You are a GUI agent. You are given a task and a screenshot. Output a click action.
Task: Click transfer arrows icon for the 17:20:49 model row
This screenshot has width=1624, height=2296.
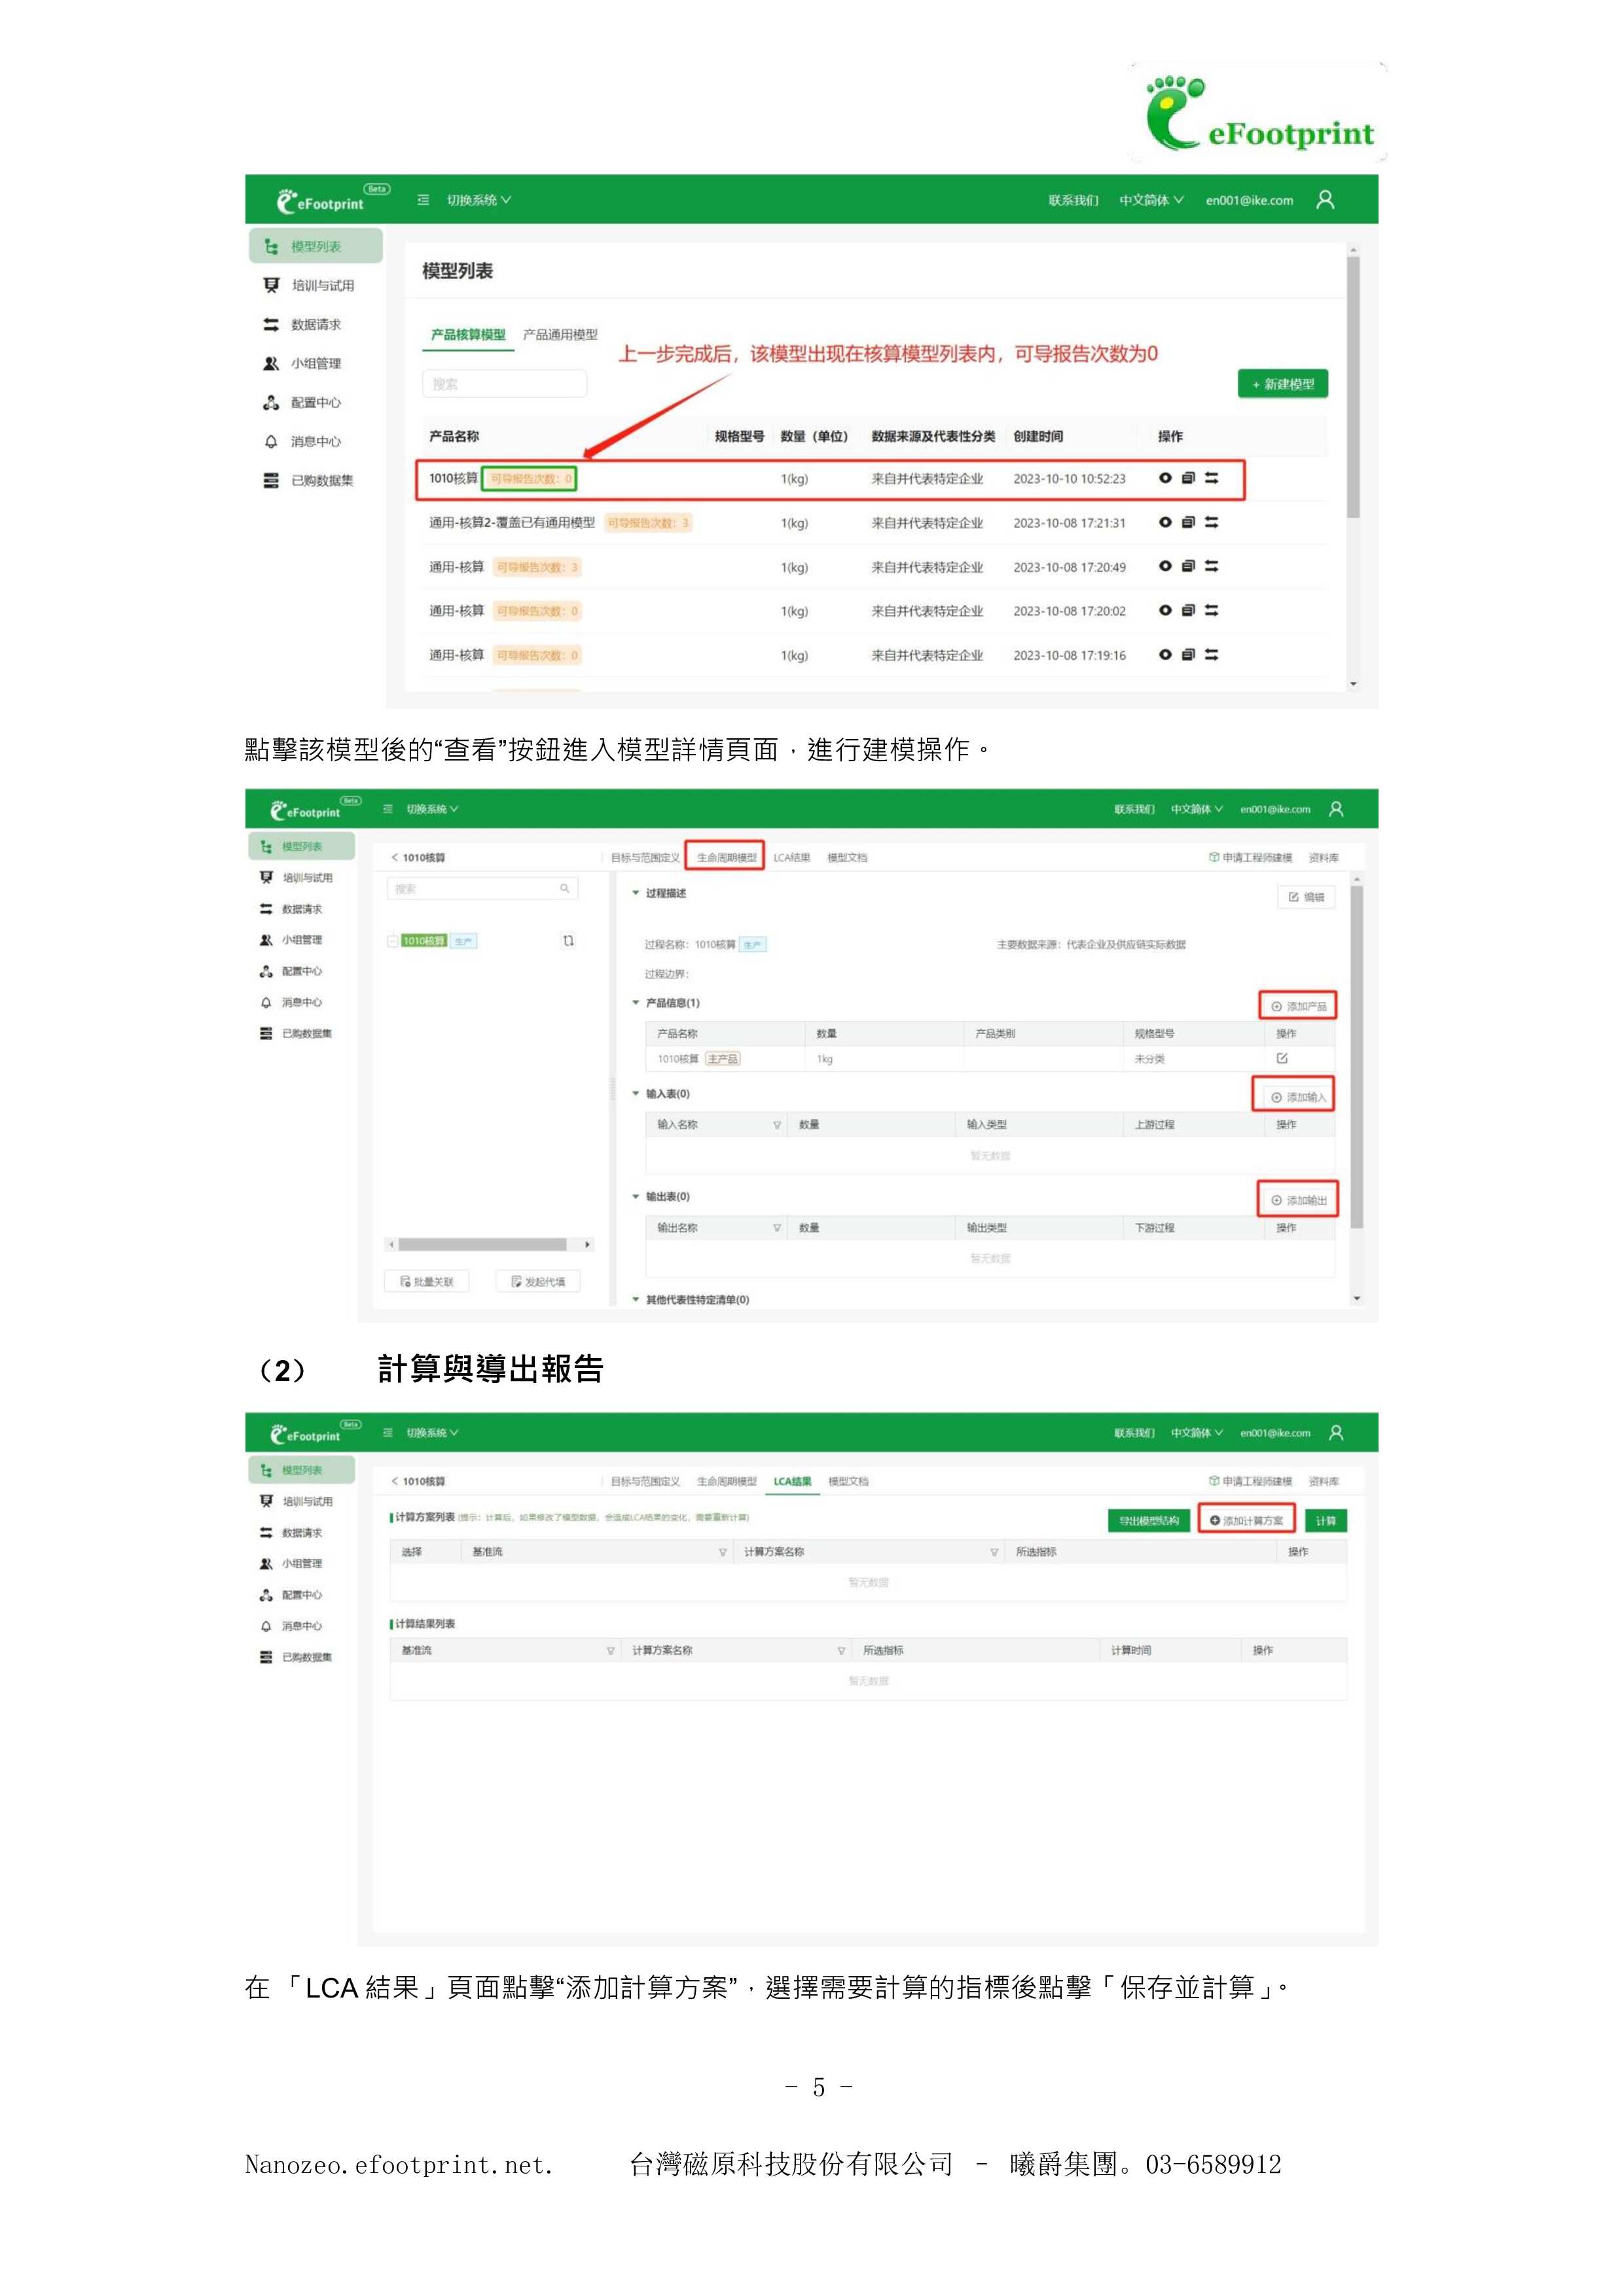pyautogui.click(x=1211, y=566)
